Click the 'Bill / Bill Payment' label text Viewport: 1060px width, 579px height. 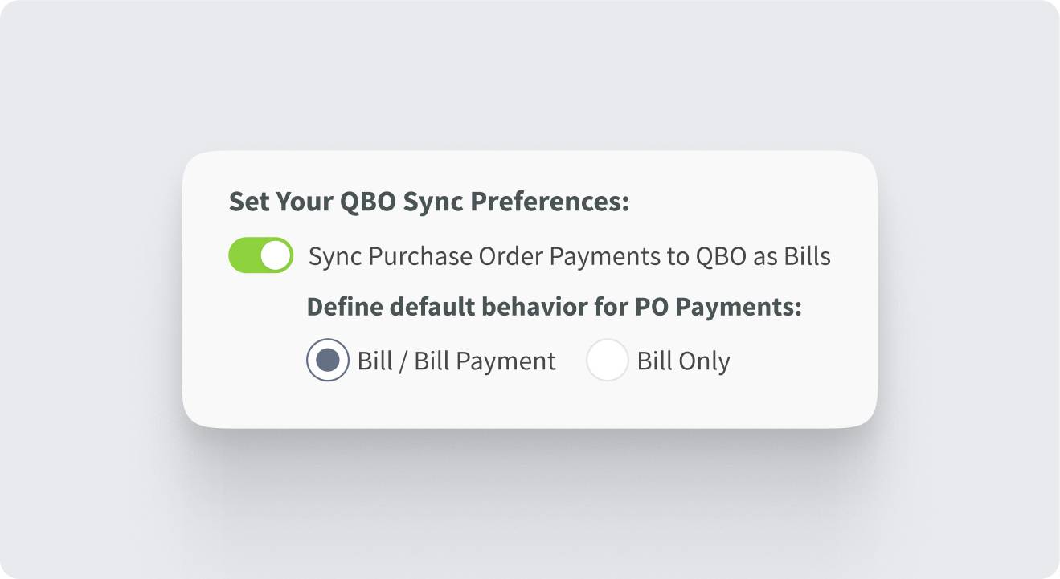[x=456, y=361]
